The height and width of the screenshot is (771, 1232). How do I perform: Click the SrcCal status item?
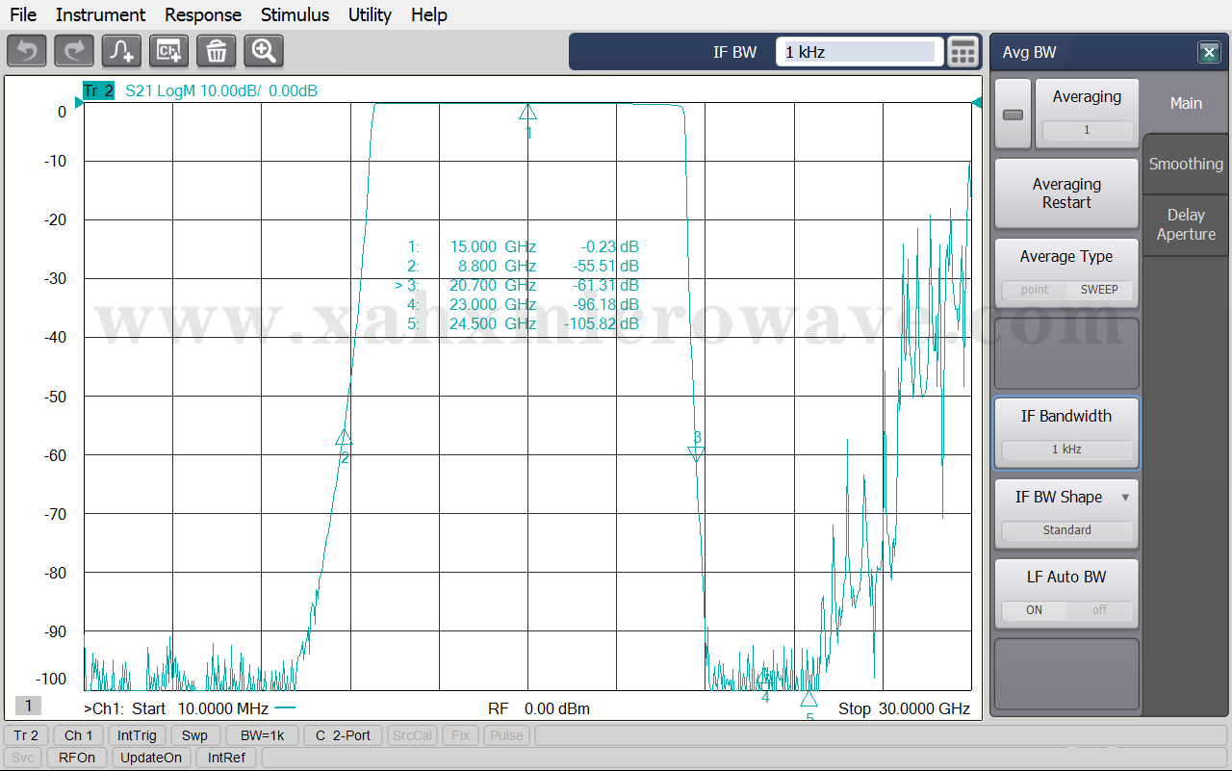[x=412, y=735]
